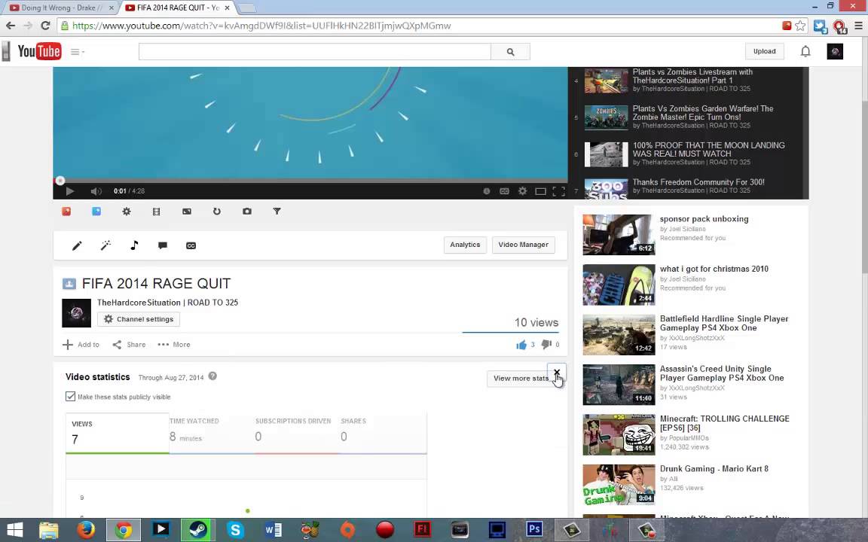Open the YouTube guide menu dropdown
Viewport: 868px width, 542px height.
point(78,52)
